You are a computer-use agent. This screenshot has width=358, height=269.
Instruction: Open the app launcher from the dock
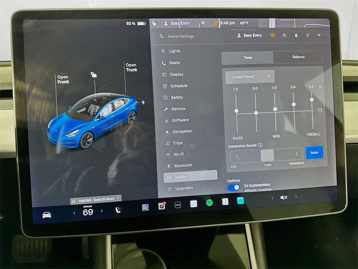[178, 204]
